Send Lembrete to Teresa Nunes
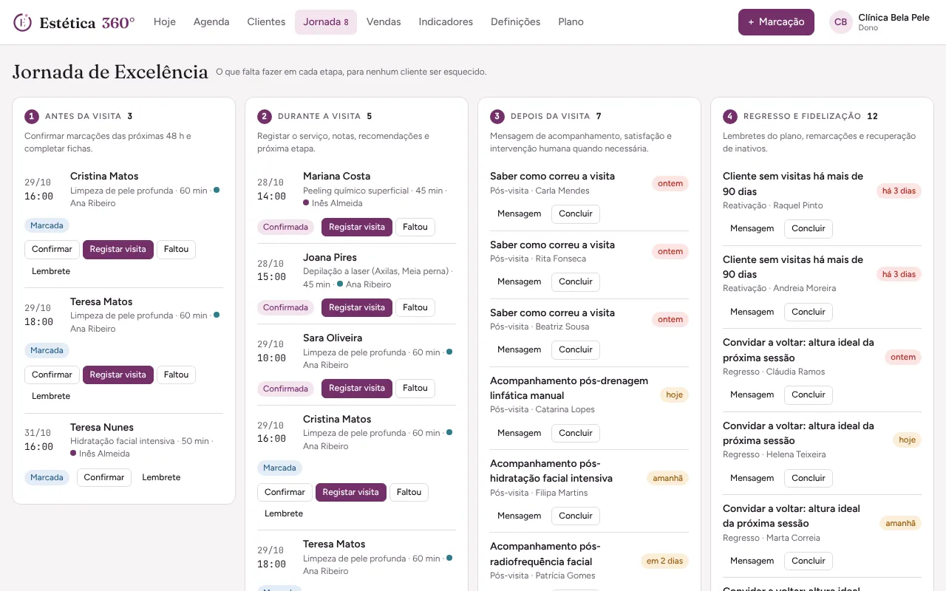This screenshot has height=591, width=946. click(x=161, y=478)
